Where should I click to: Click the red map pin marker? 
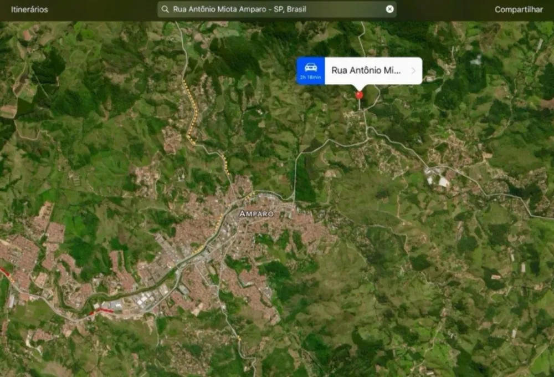click(360, 95)
